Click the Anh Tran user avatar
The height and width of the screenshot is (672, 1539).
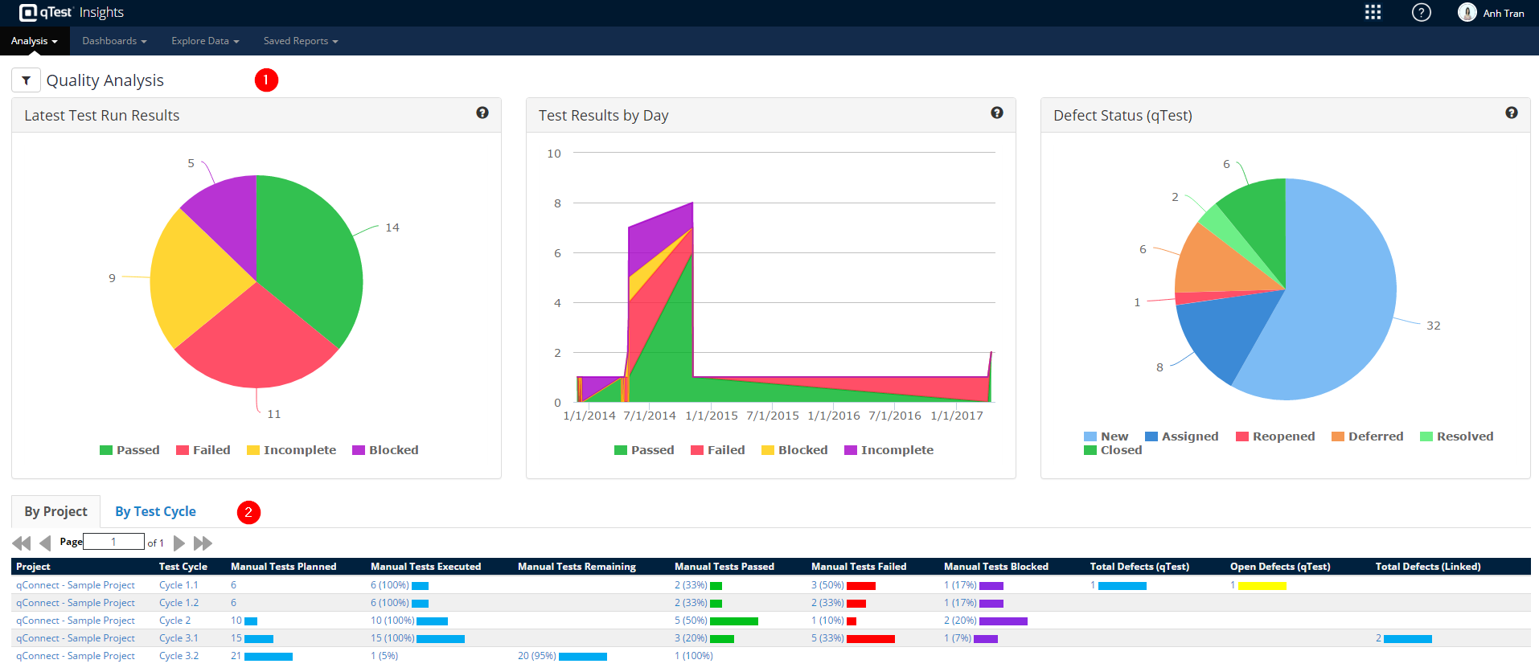[1467, 13]
